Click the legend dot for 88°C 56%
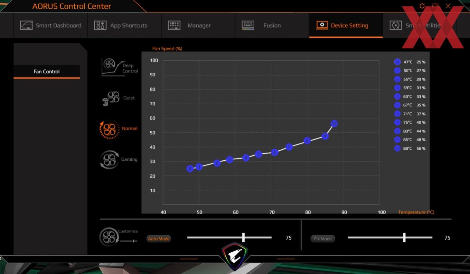 point(397,148)
